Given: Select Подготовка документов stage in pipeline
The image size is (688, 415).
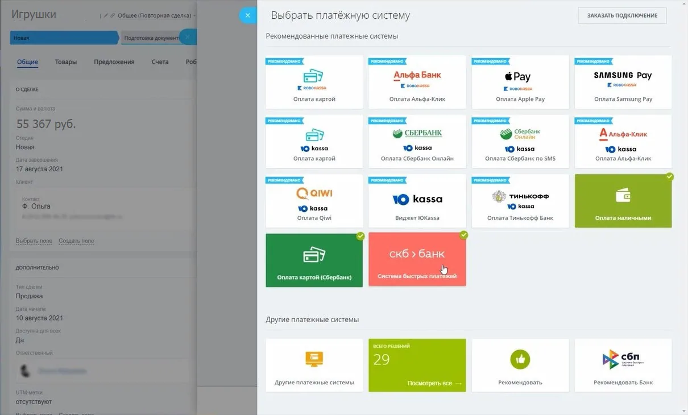Looking at the screenshot, I should [x=151, y=38].
